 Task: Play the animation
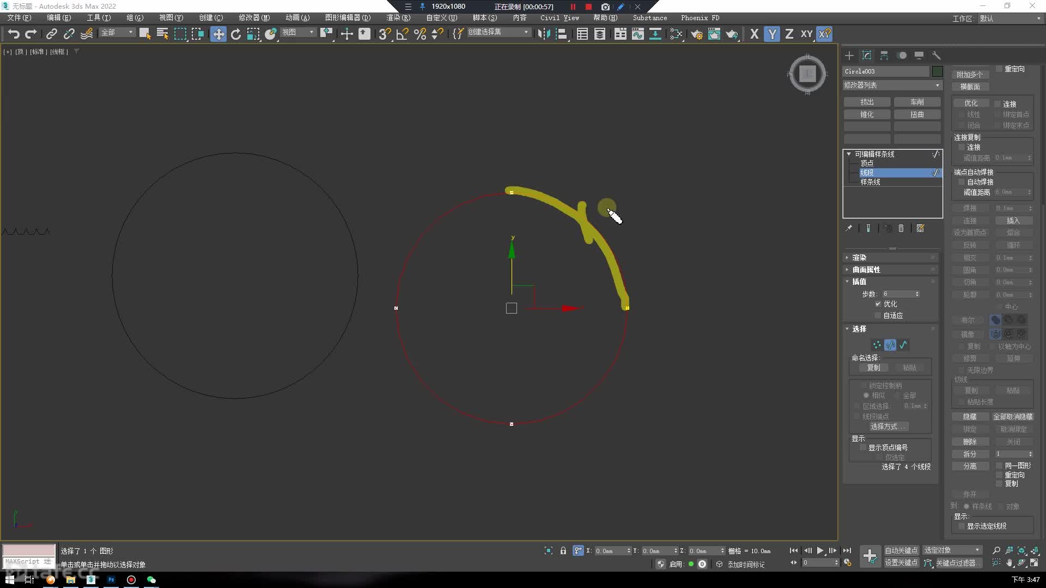[820, 550]
